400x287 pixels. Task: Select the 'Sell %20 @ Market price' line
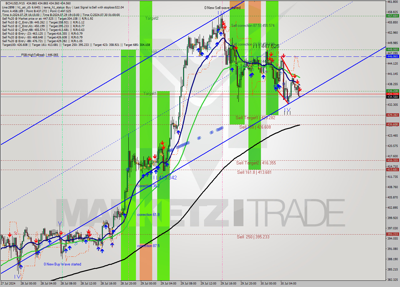click(47, 18)
